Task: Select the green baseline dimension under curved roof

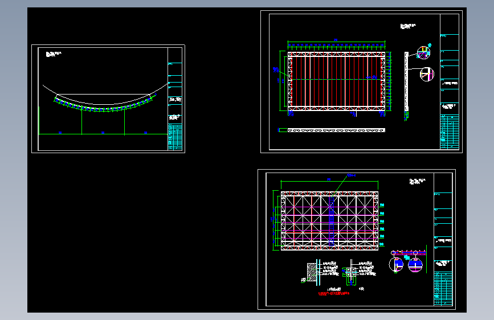Action: tap(103, 134)
